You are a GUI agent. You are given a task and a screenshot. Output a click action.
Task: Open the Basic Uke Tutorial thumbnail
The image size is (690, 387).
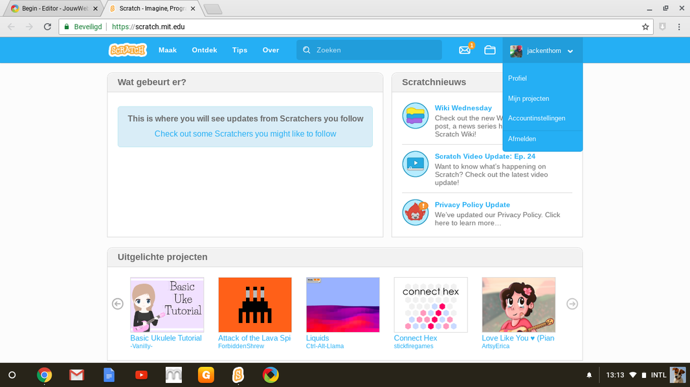coord(167,305)
